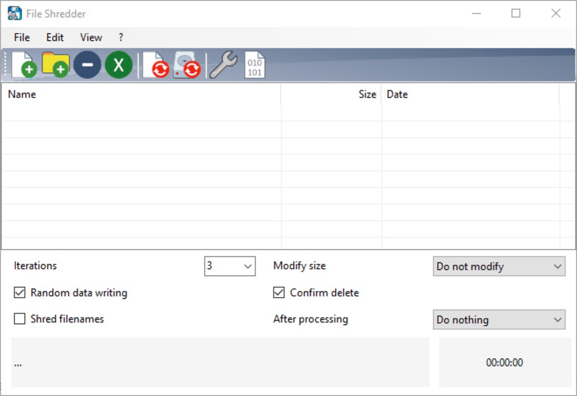The width and height of the screenshot is (577, 396).
Task: Expand the Modify size dropdown
Action: click(x=499, y=266)
